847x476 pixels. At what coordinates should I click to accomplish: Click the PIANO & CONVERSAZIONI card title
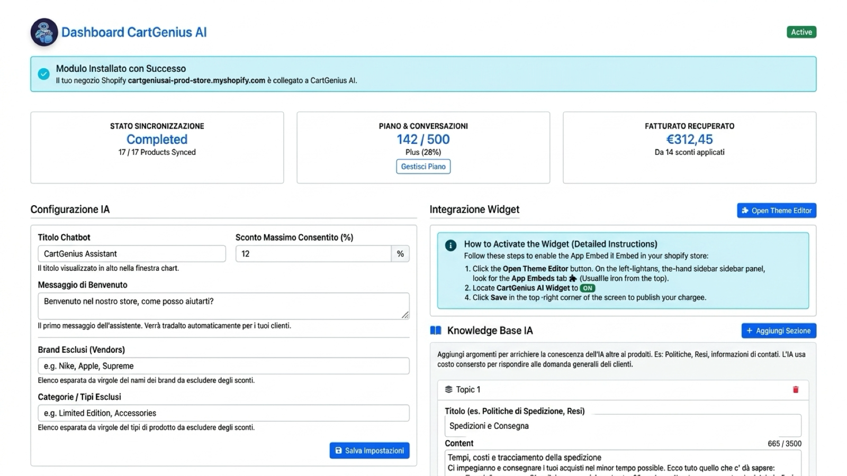(424, 126)
